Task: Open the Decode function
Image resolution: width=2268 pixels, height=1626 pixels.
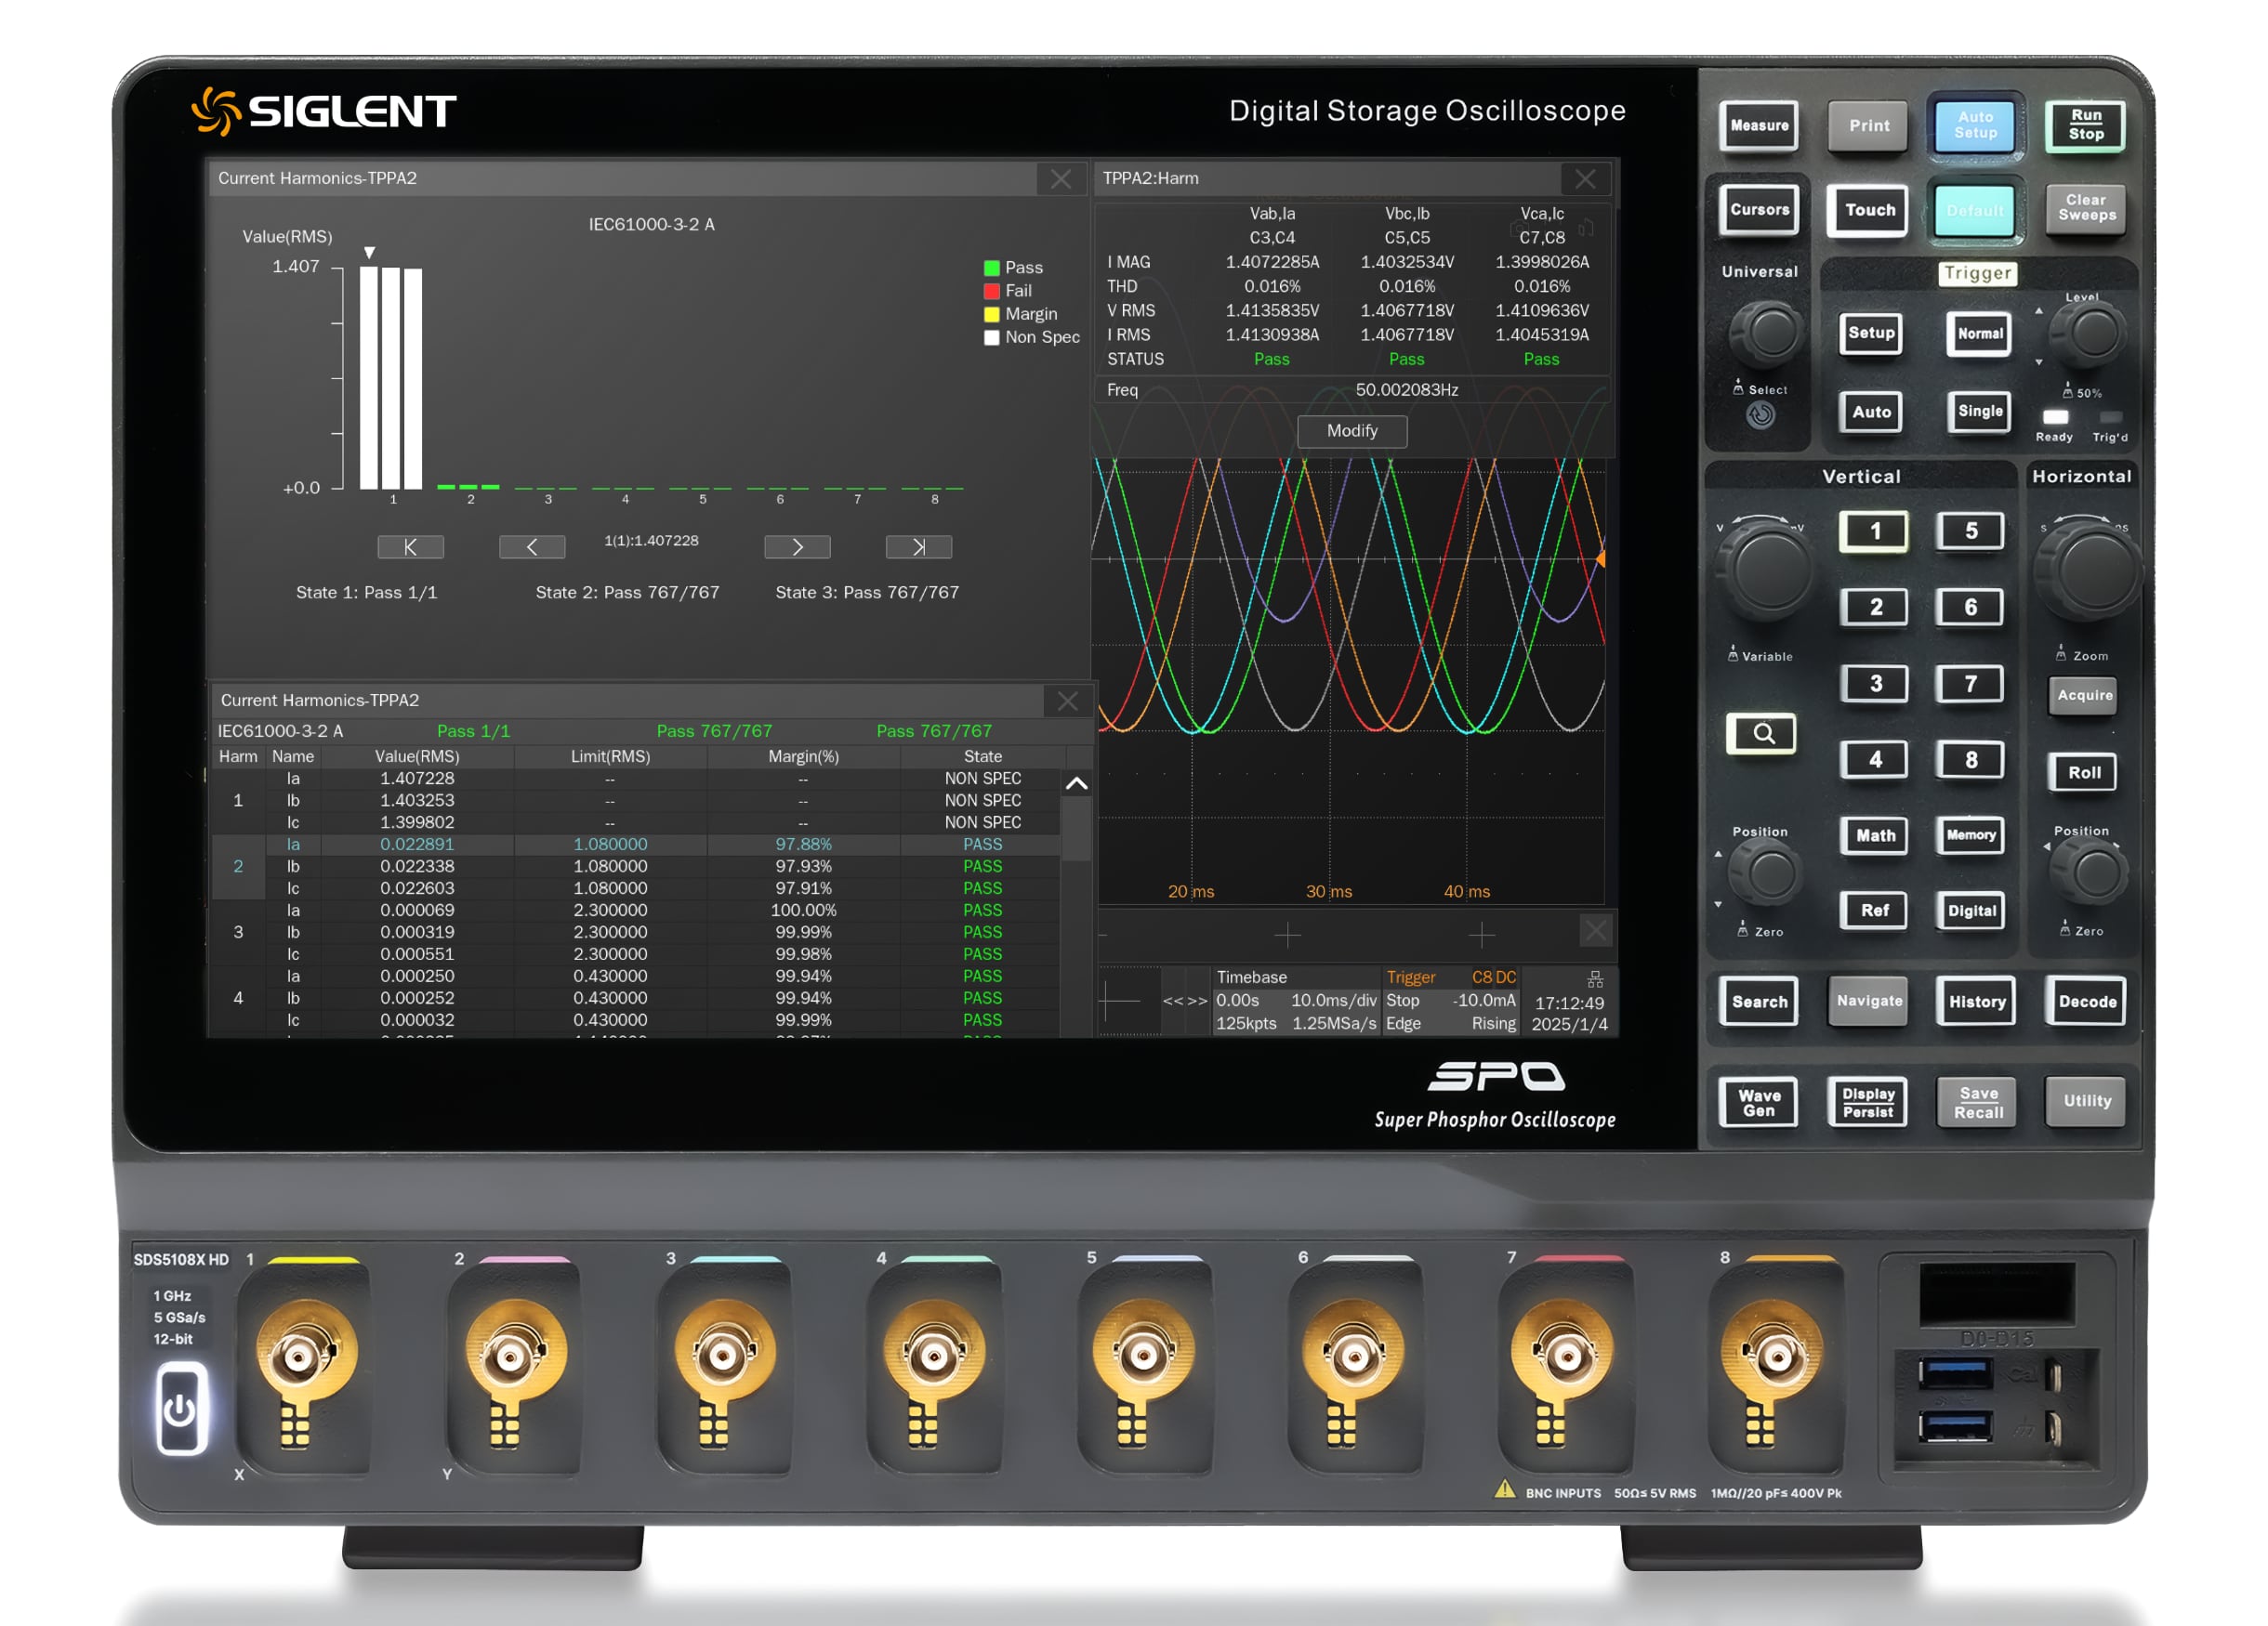Action: 2086,1002
